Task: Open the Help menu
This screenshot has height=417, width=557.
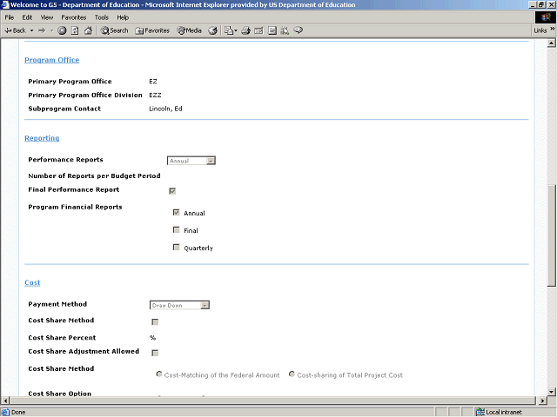Action: [123, 17]
